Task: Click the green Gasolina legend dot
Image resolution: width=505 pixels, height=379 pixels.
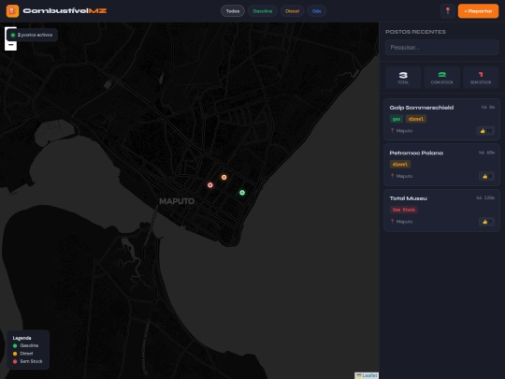Action: pos(15,346)
